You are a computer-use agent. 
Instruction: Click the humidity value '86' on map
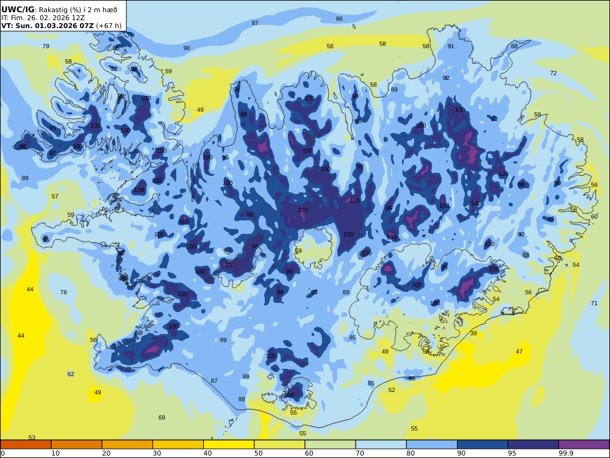tap(339, 19)
